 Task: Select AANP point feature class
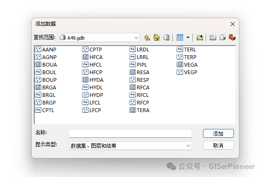coord(46,50)
